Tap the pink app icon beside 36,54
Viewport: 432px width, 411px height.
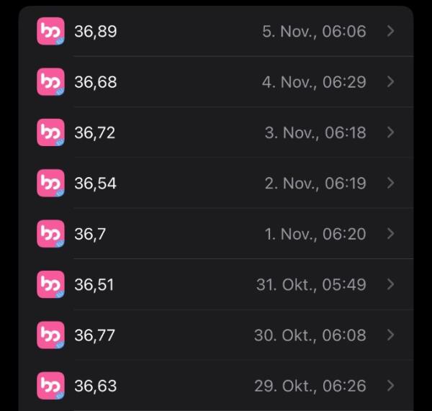click(x=50, y=184)
